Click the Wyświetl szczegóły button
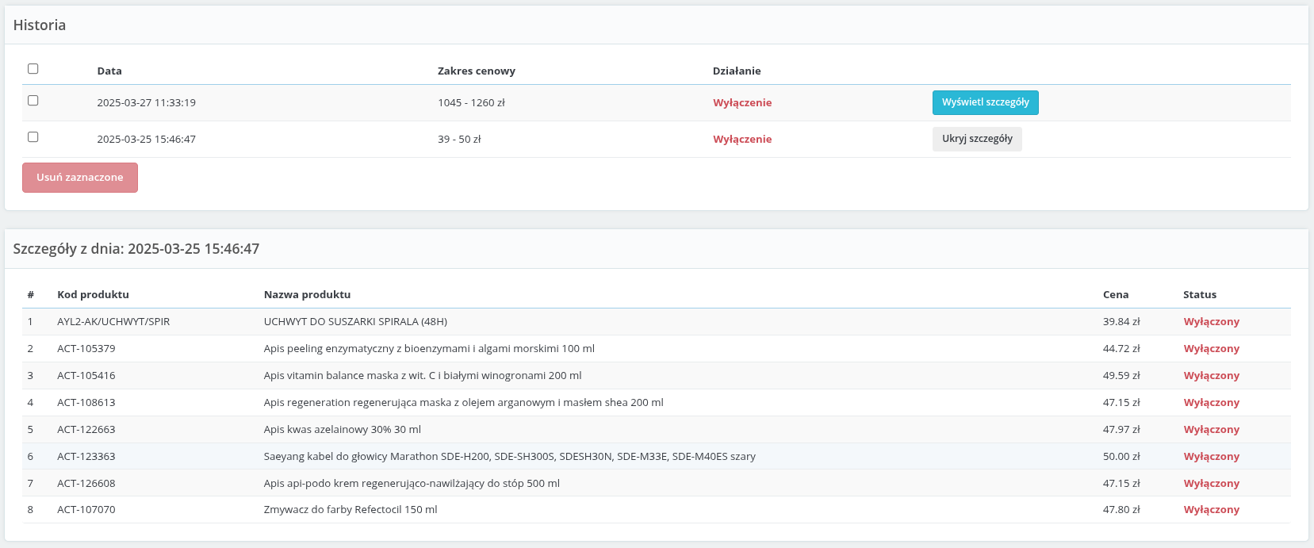 point(985,102)
